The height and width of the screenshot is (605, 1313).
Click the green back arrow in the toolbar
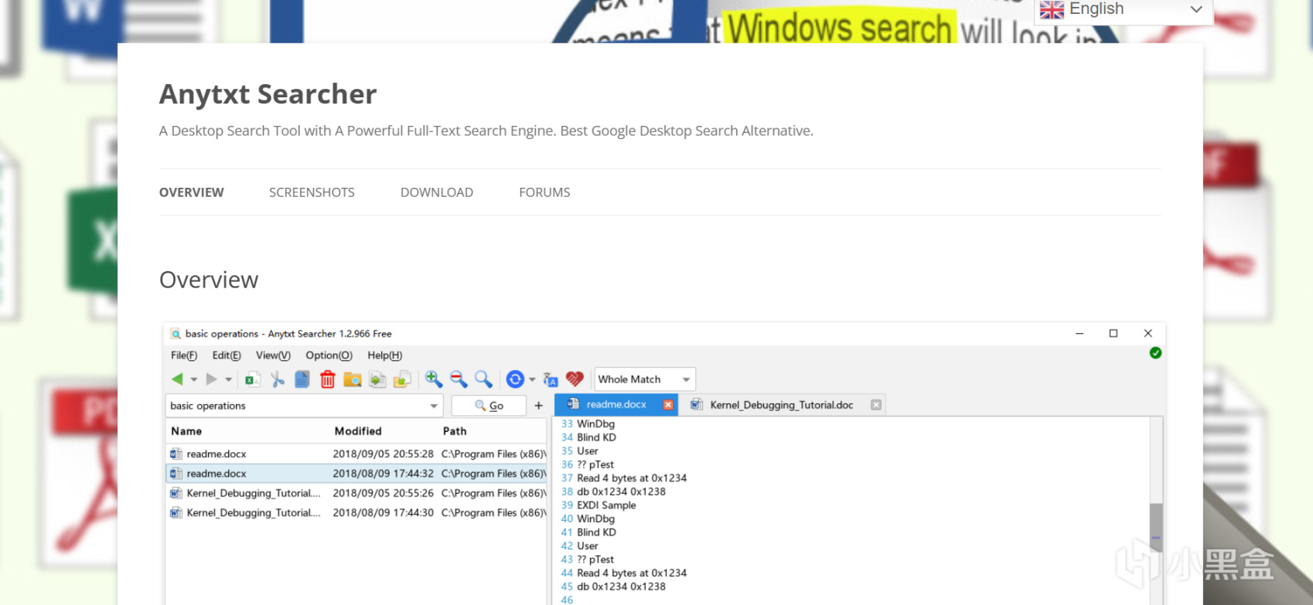177,379
